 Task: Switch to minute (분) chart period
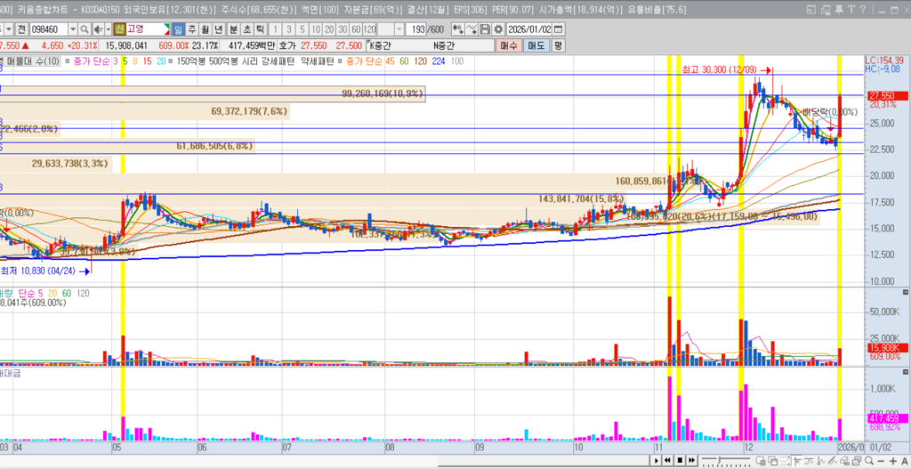pyautogui.click(x=233, y=29)
